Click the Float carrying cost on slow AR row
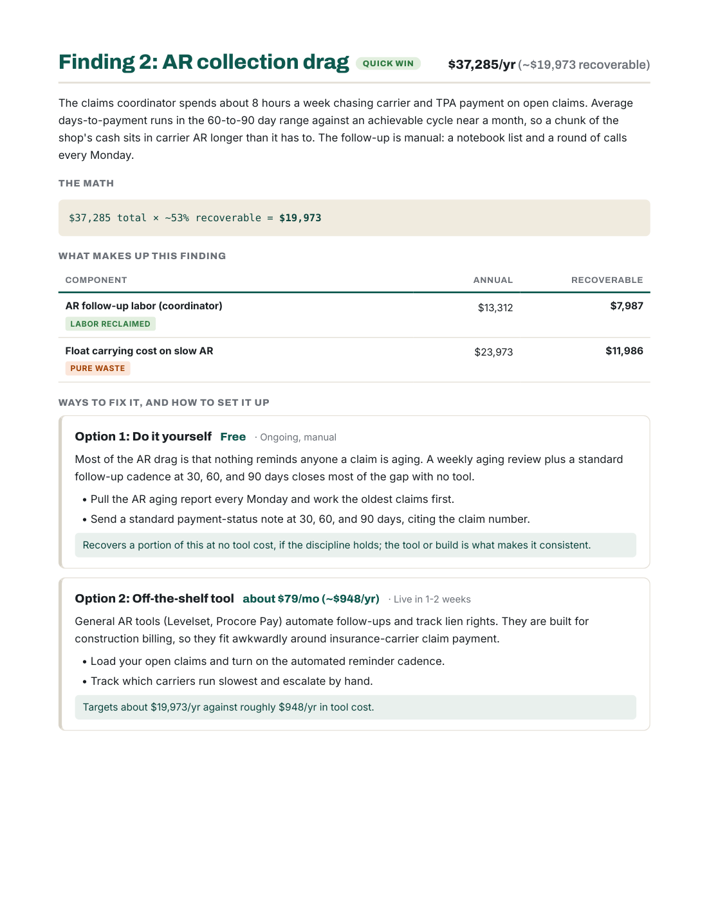This screenshot has height=917, width=709. (354, 360)
